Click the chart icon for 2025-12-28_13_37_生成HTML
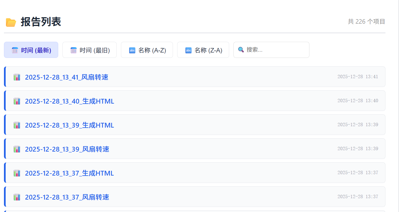The height and width of the screenshot is (212, 399). tap(17, 173)
